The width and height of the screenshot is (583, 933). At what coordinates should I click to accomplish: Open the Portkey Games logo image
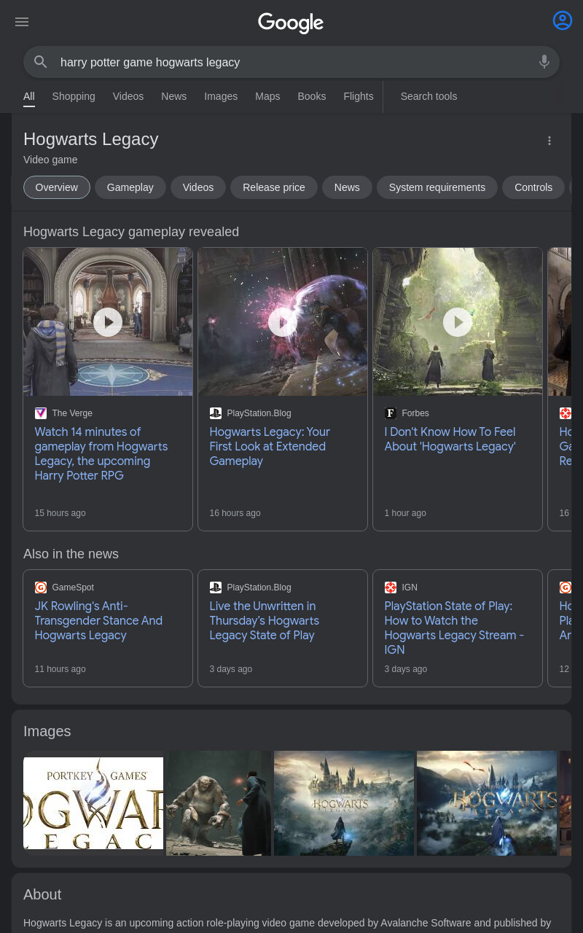(93, 803)
